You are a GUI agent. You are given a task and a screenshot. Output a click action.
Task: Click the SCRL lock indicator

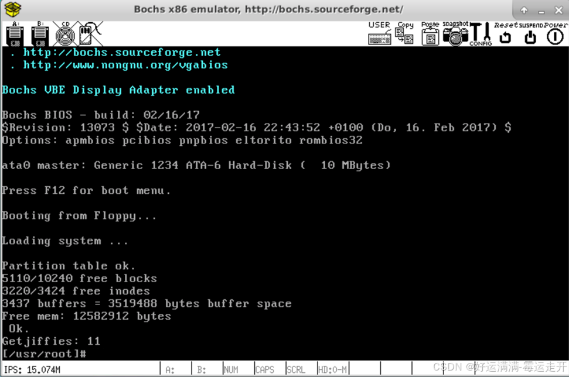[296, 370]
